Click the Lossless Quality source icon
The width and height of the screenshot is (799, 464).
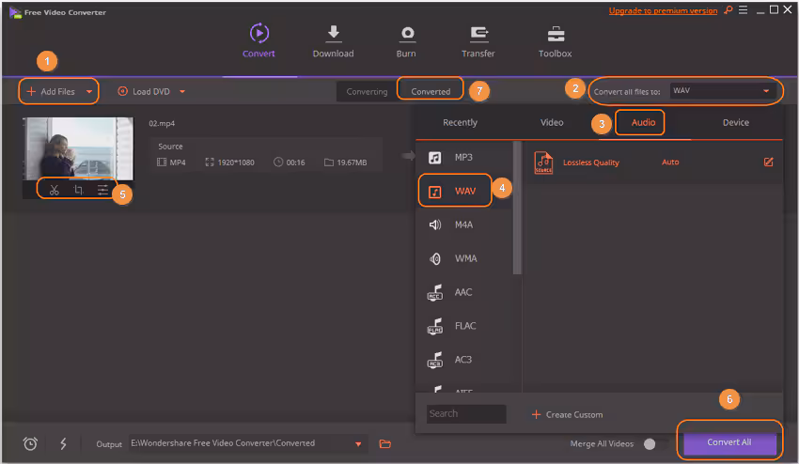coord(543,162)
